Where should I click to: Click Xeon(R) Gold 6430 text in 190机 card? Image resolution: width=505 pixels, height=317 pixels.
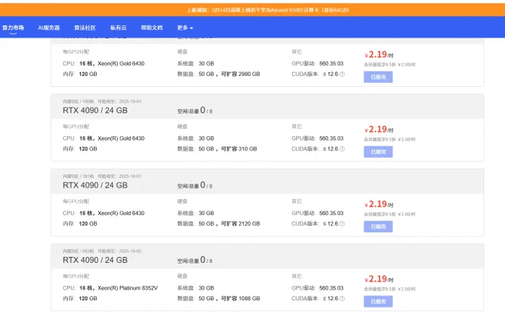(121, 139)
